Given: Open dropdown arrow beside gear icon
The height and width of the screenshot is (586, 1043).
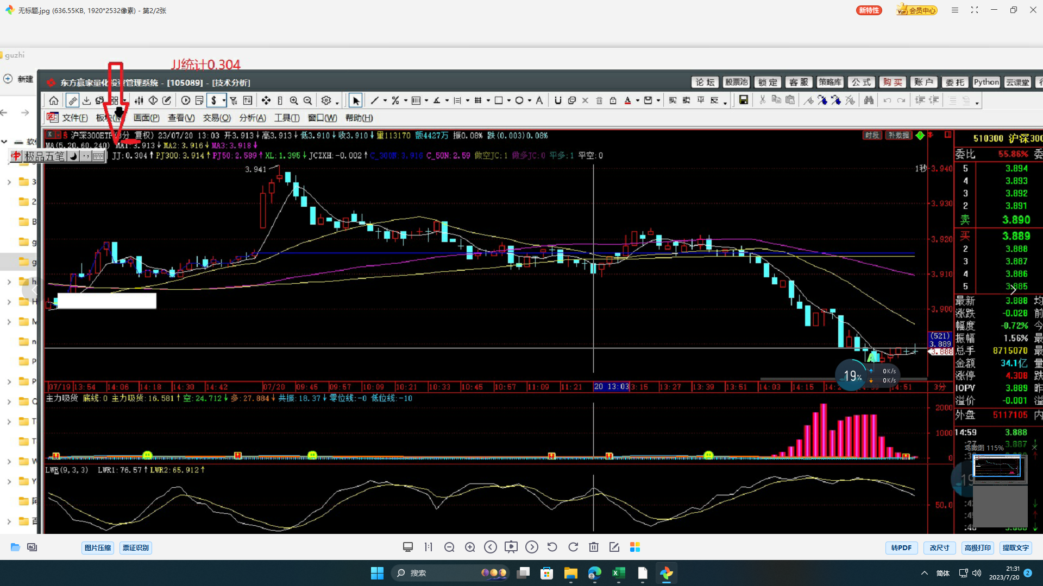Looking at the screenshot, I should [337, 102].
